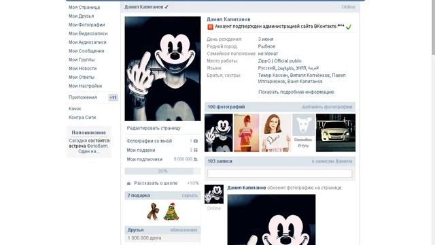
Task: Go to Мои Друзья
Action: point(81,16)
